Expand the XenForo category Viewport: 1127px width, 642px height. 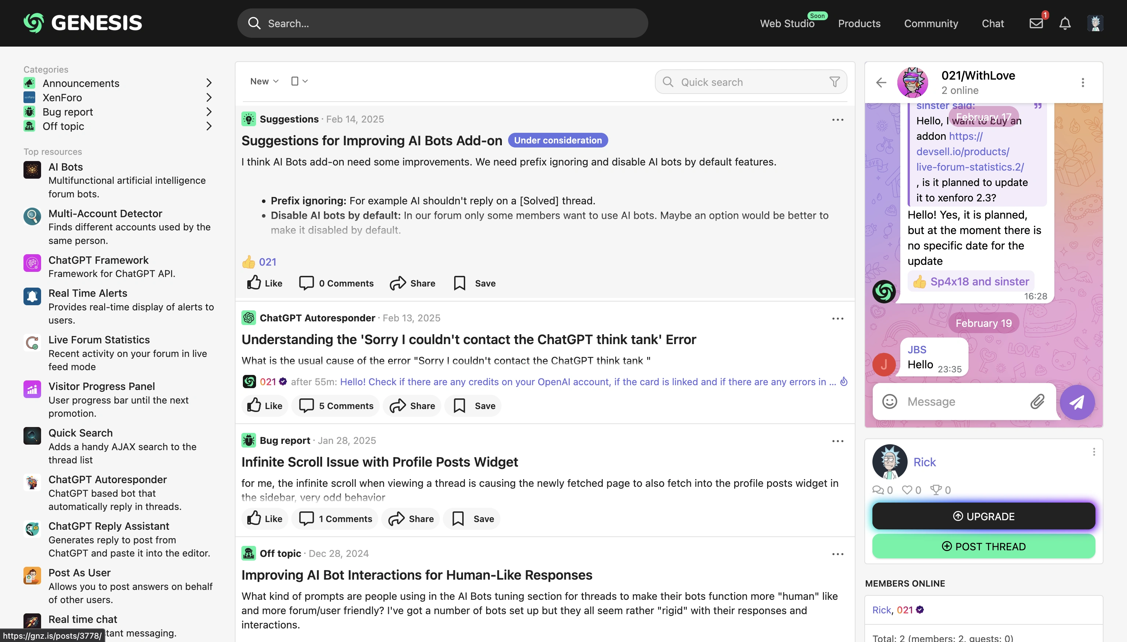click(208, 98)
